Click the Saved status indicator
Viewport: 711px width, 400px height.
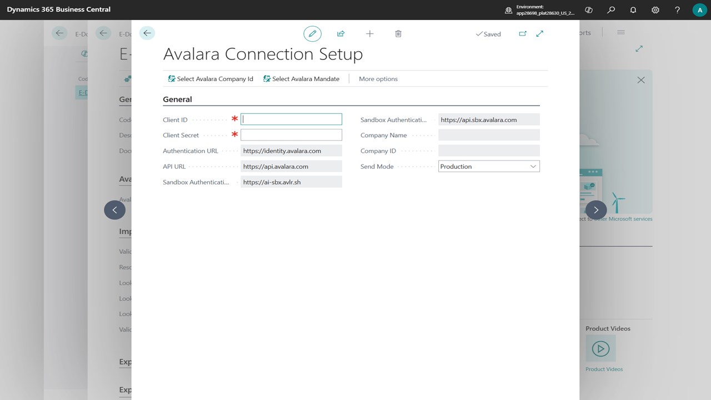pos(488,34)
